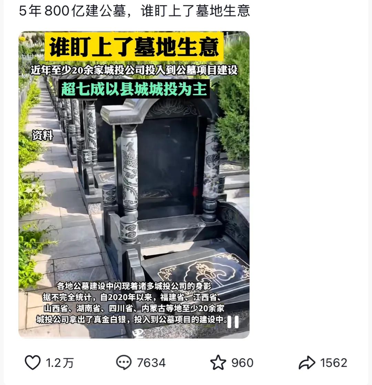Click the bottom subtitle starting 各地公墓建设中
Image resolution: width=372 pixels, height=385 pixels.
pyautogui.click(x=134, y=286)
